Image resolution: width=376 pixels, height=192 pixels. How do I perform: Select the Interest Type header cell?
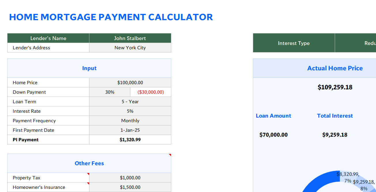pyautogui.click(x=294, y=43)
